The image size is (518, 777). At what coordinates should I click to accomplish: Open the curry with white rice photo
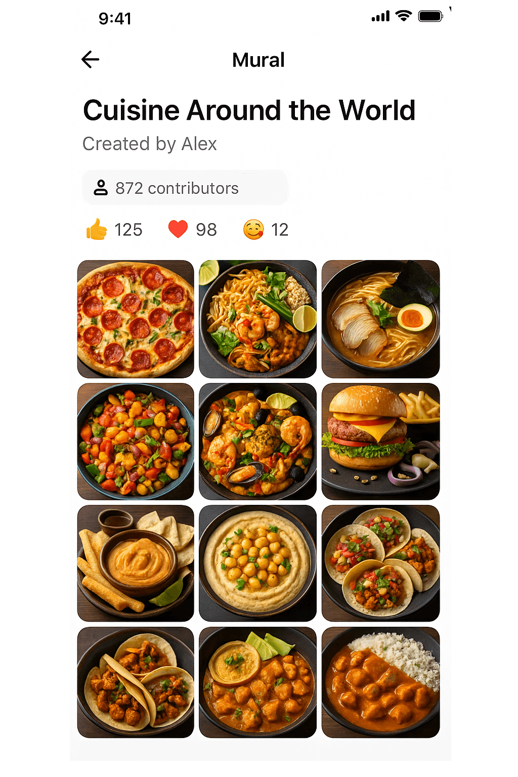380,682
